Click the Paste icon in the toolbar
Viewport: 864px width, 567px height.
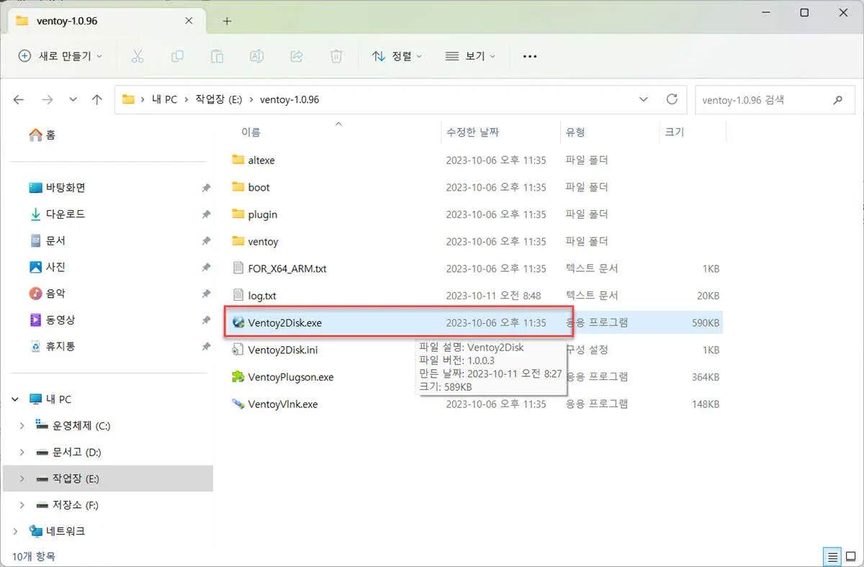217,56
